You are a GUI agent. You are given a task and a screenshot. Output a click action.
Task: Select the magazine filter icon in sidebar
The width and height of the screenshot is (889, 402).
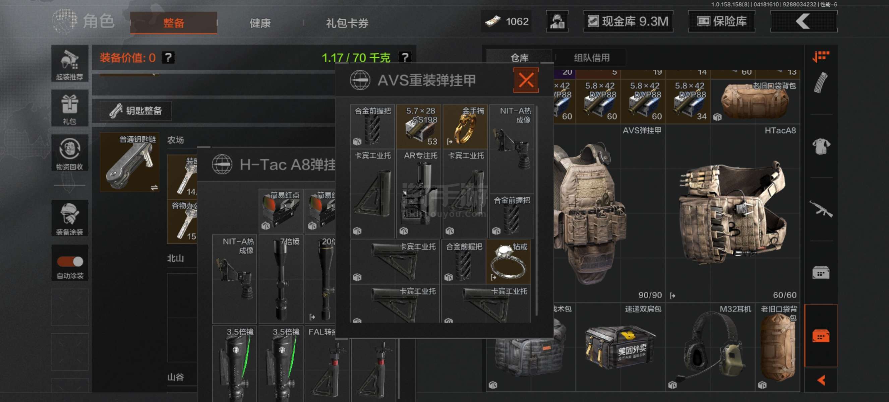[821, 83]
